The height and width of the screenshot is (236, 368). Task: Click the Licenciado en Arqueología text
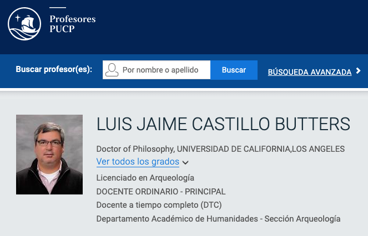click(145, 178)
